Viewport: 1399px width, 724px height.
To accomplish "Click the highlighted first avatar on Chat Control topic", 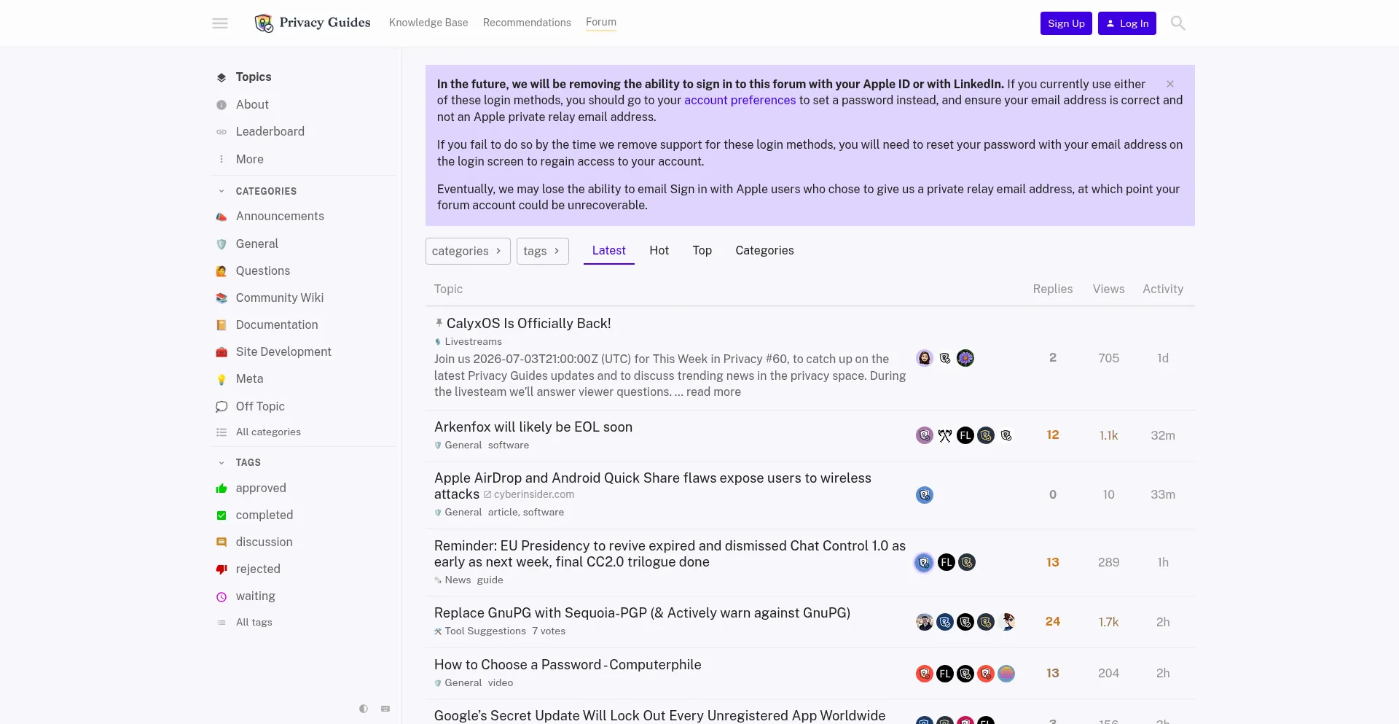I will pyautogui.click(x=924, y=563).
